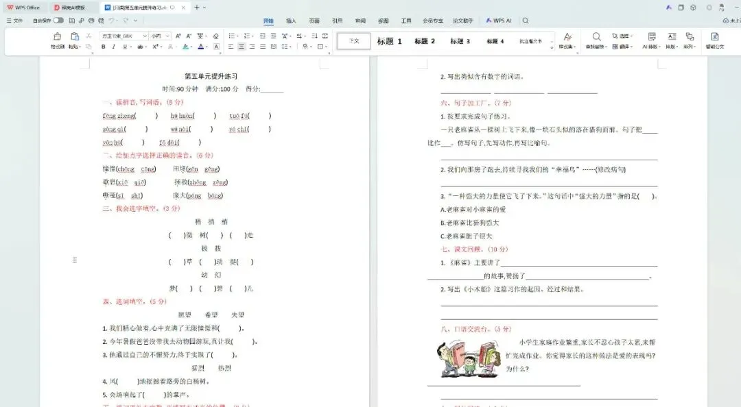Viewport: 741px width, 407px height.
Task: Click the Print icon in quick access bar
Action: (91, 21)
